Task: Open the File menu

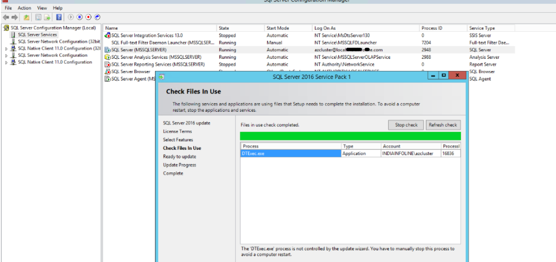Action: point(8,8)
